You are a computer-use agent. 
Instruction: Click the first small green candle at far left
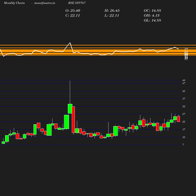(4, 143)
